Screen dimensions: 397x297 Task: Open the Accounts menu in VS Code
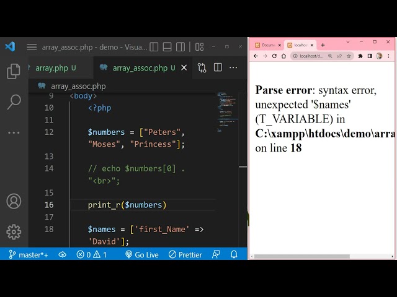click(x=14, y=201)
